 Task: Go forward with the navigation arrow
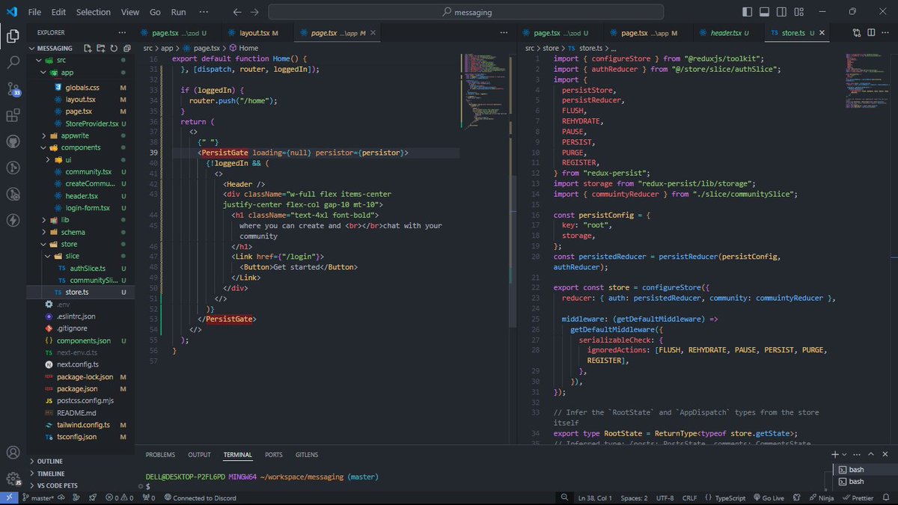(x=254, y=12)
